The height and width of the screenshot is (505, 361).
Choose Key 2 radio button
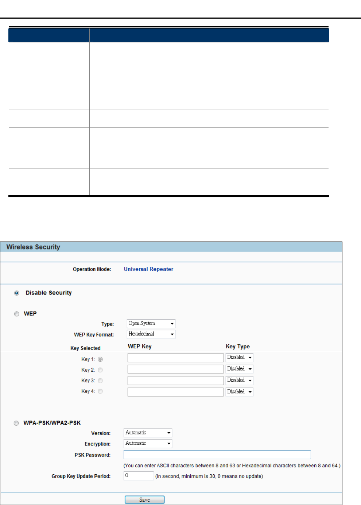tap(100, 370)
